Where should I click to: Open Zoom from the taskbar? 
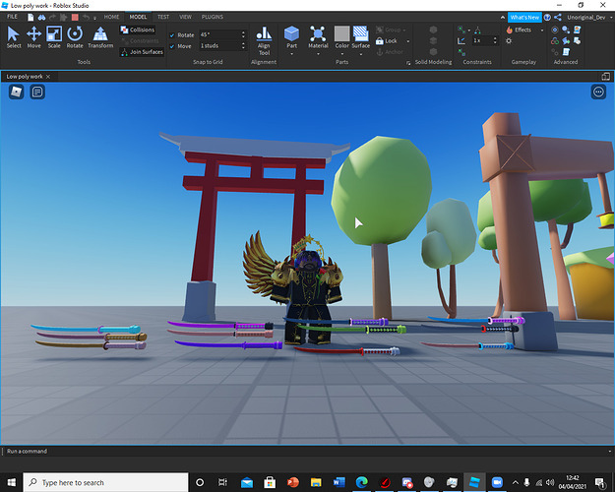point(497,482)
